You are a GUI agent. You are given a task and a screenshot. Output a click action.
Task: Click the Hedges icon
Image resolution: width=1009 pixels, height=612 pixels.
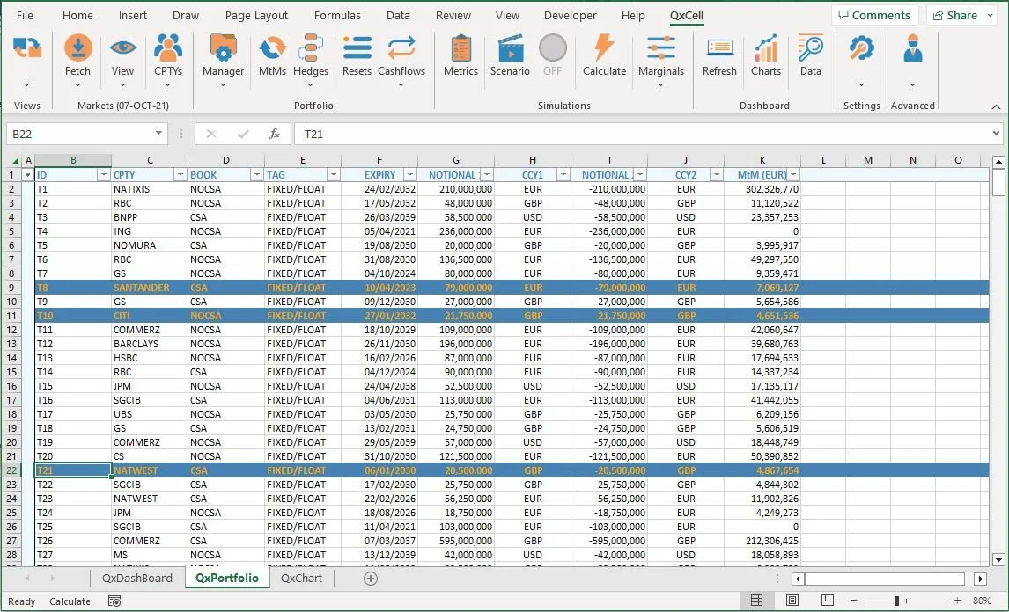[311, 48]
